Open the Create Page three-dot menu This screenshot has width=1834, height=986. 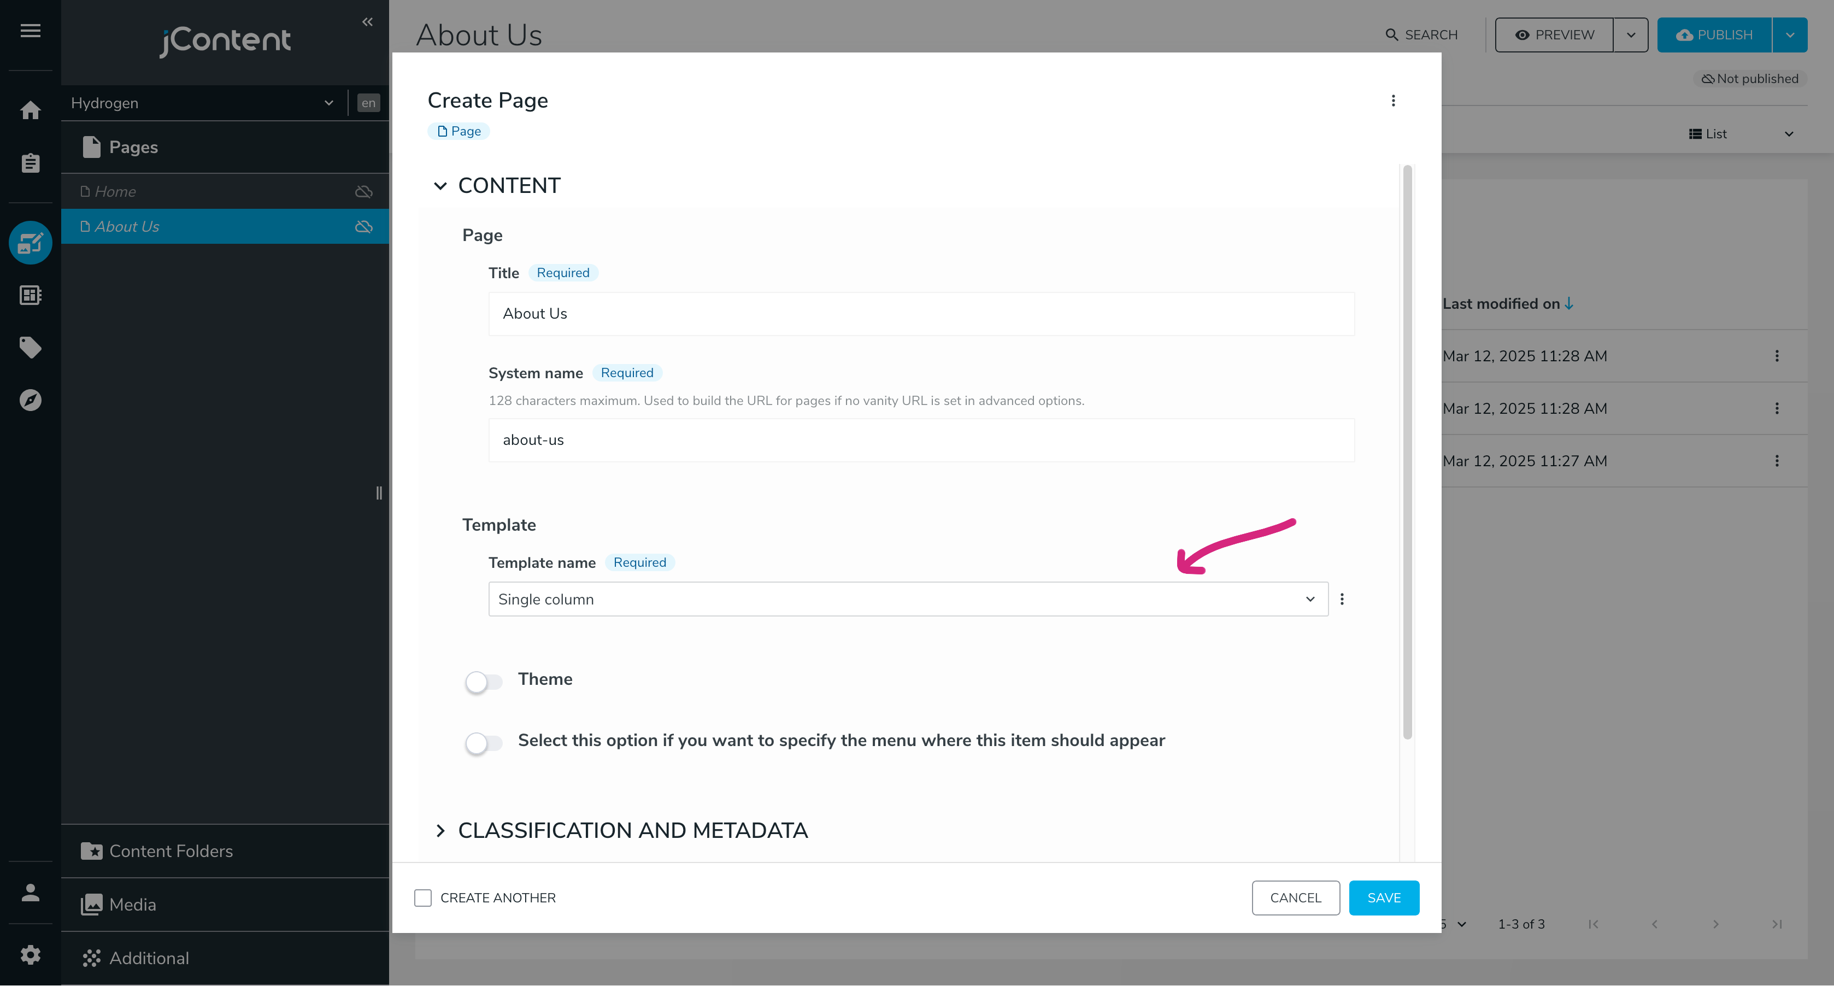point(1394,101)
